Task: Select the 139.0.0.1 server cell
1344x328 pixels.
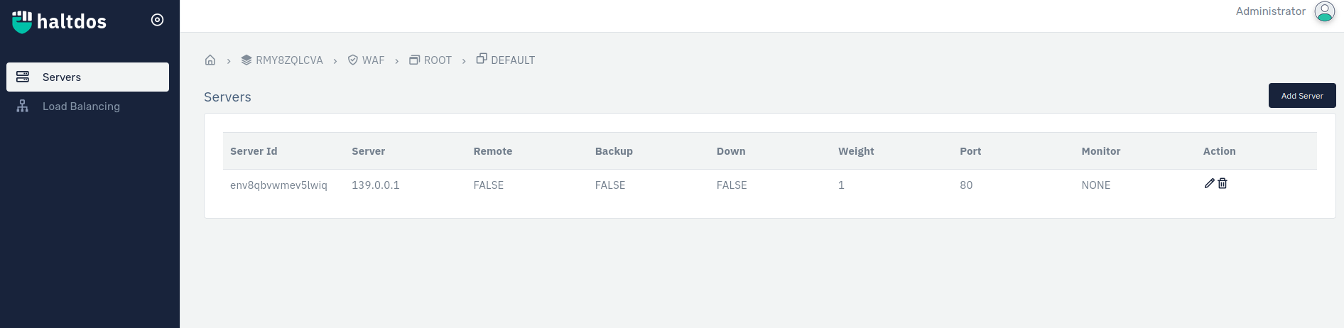Action: pyautogui.click(x=376, y=185)
